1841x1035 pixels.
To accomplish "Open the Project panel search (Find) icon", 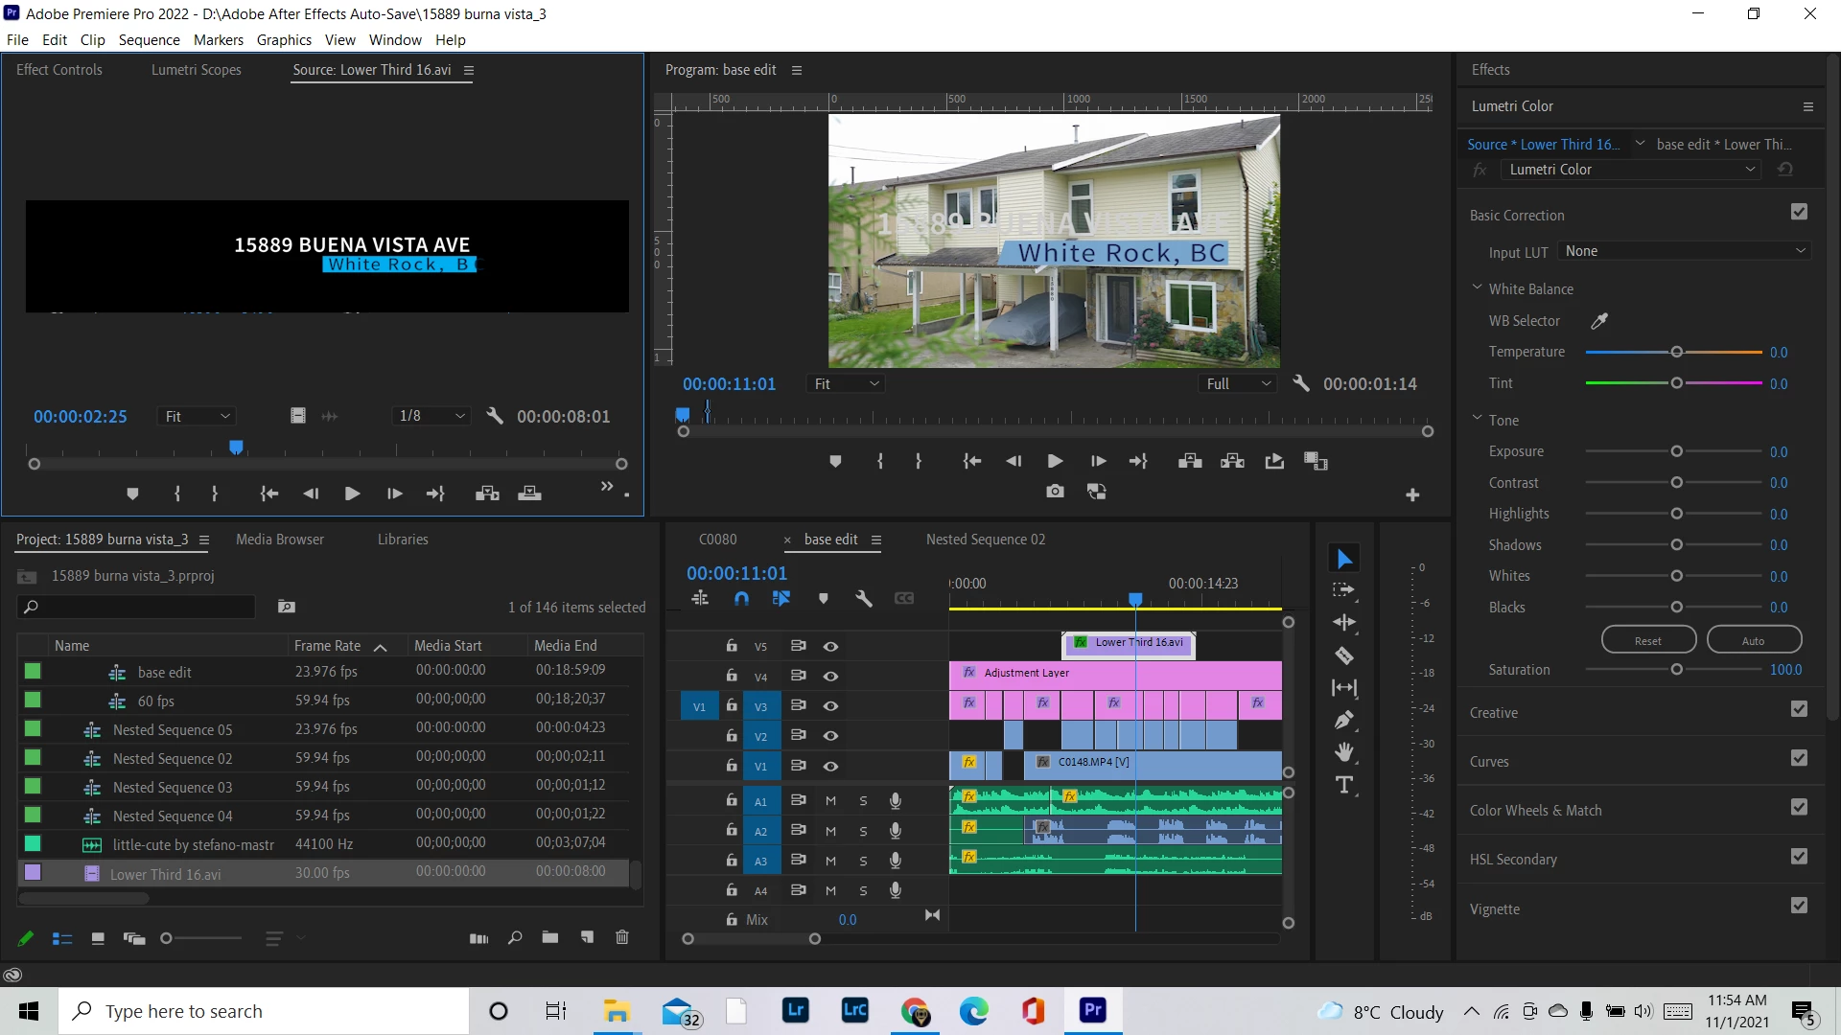I will [515, 937].
